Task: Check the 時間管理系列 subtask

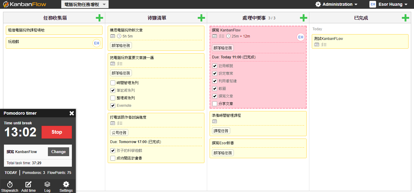Action: [x=113, y=82]
